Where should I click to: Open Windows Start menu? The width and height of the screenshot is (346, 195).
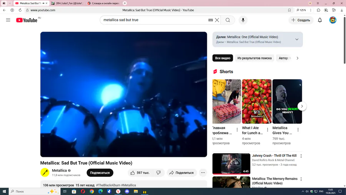(x=4, y=192)
